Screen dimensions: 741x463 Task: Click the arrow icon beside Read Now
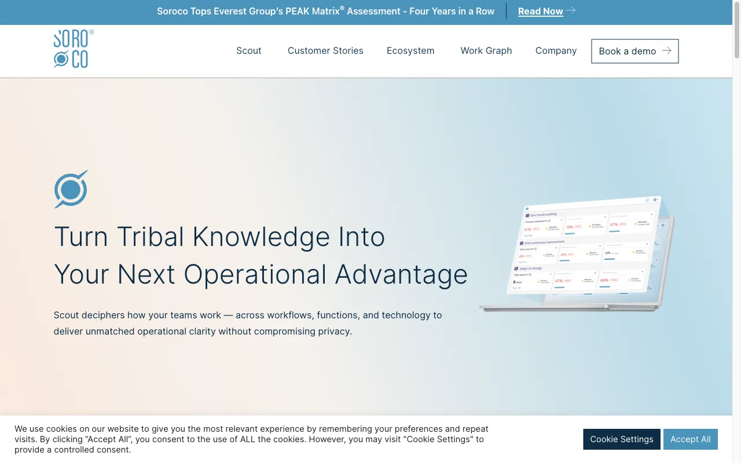click(571, 10)
